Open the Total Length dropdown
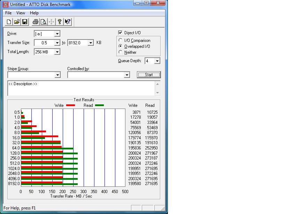Image resolution: width=301 pixels, height=214 pixels. point(57,52)
